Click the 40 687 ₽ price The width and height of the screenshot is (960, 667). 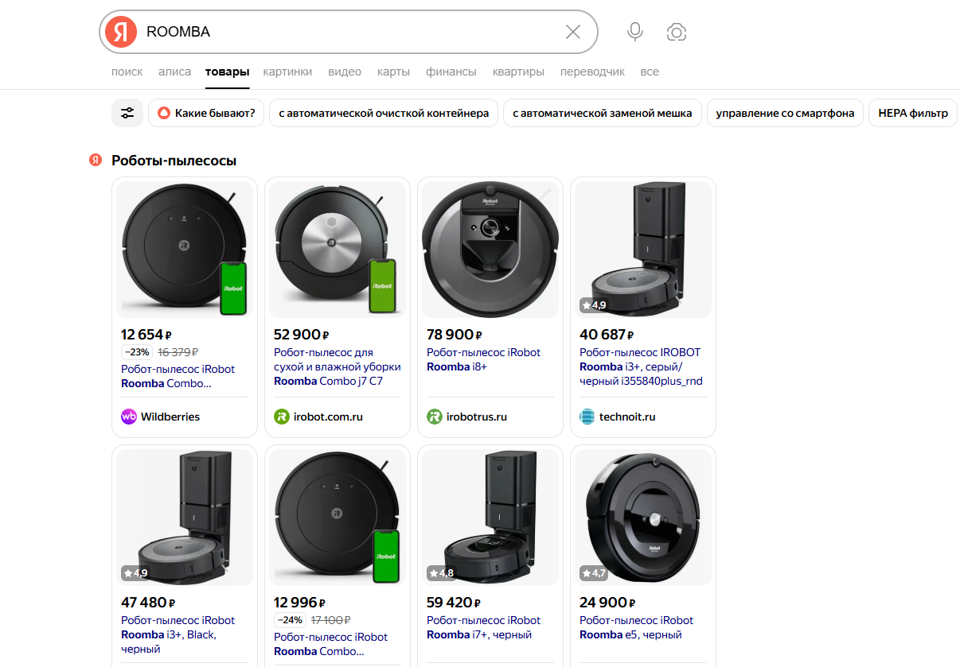607,335
